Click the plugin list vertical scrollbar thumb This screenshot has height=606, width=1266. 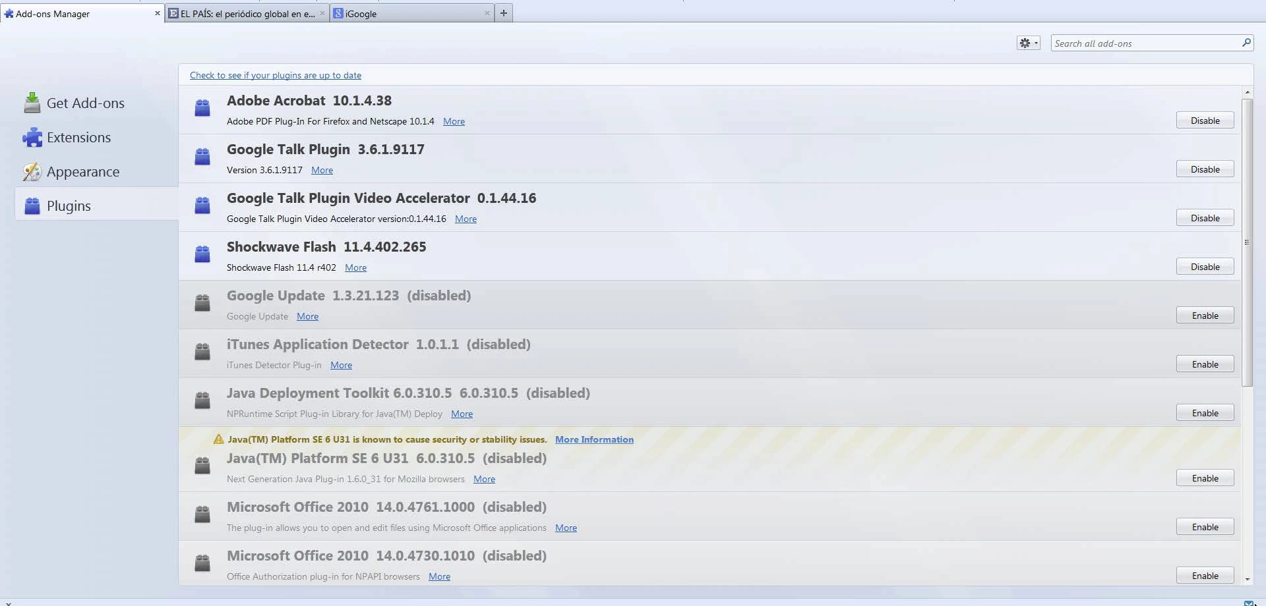tap(1247, 242)
